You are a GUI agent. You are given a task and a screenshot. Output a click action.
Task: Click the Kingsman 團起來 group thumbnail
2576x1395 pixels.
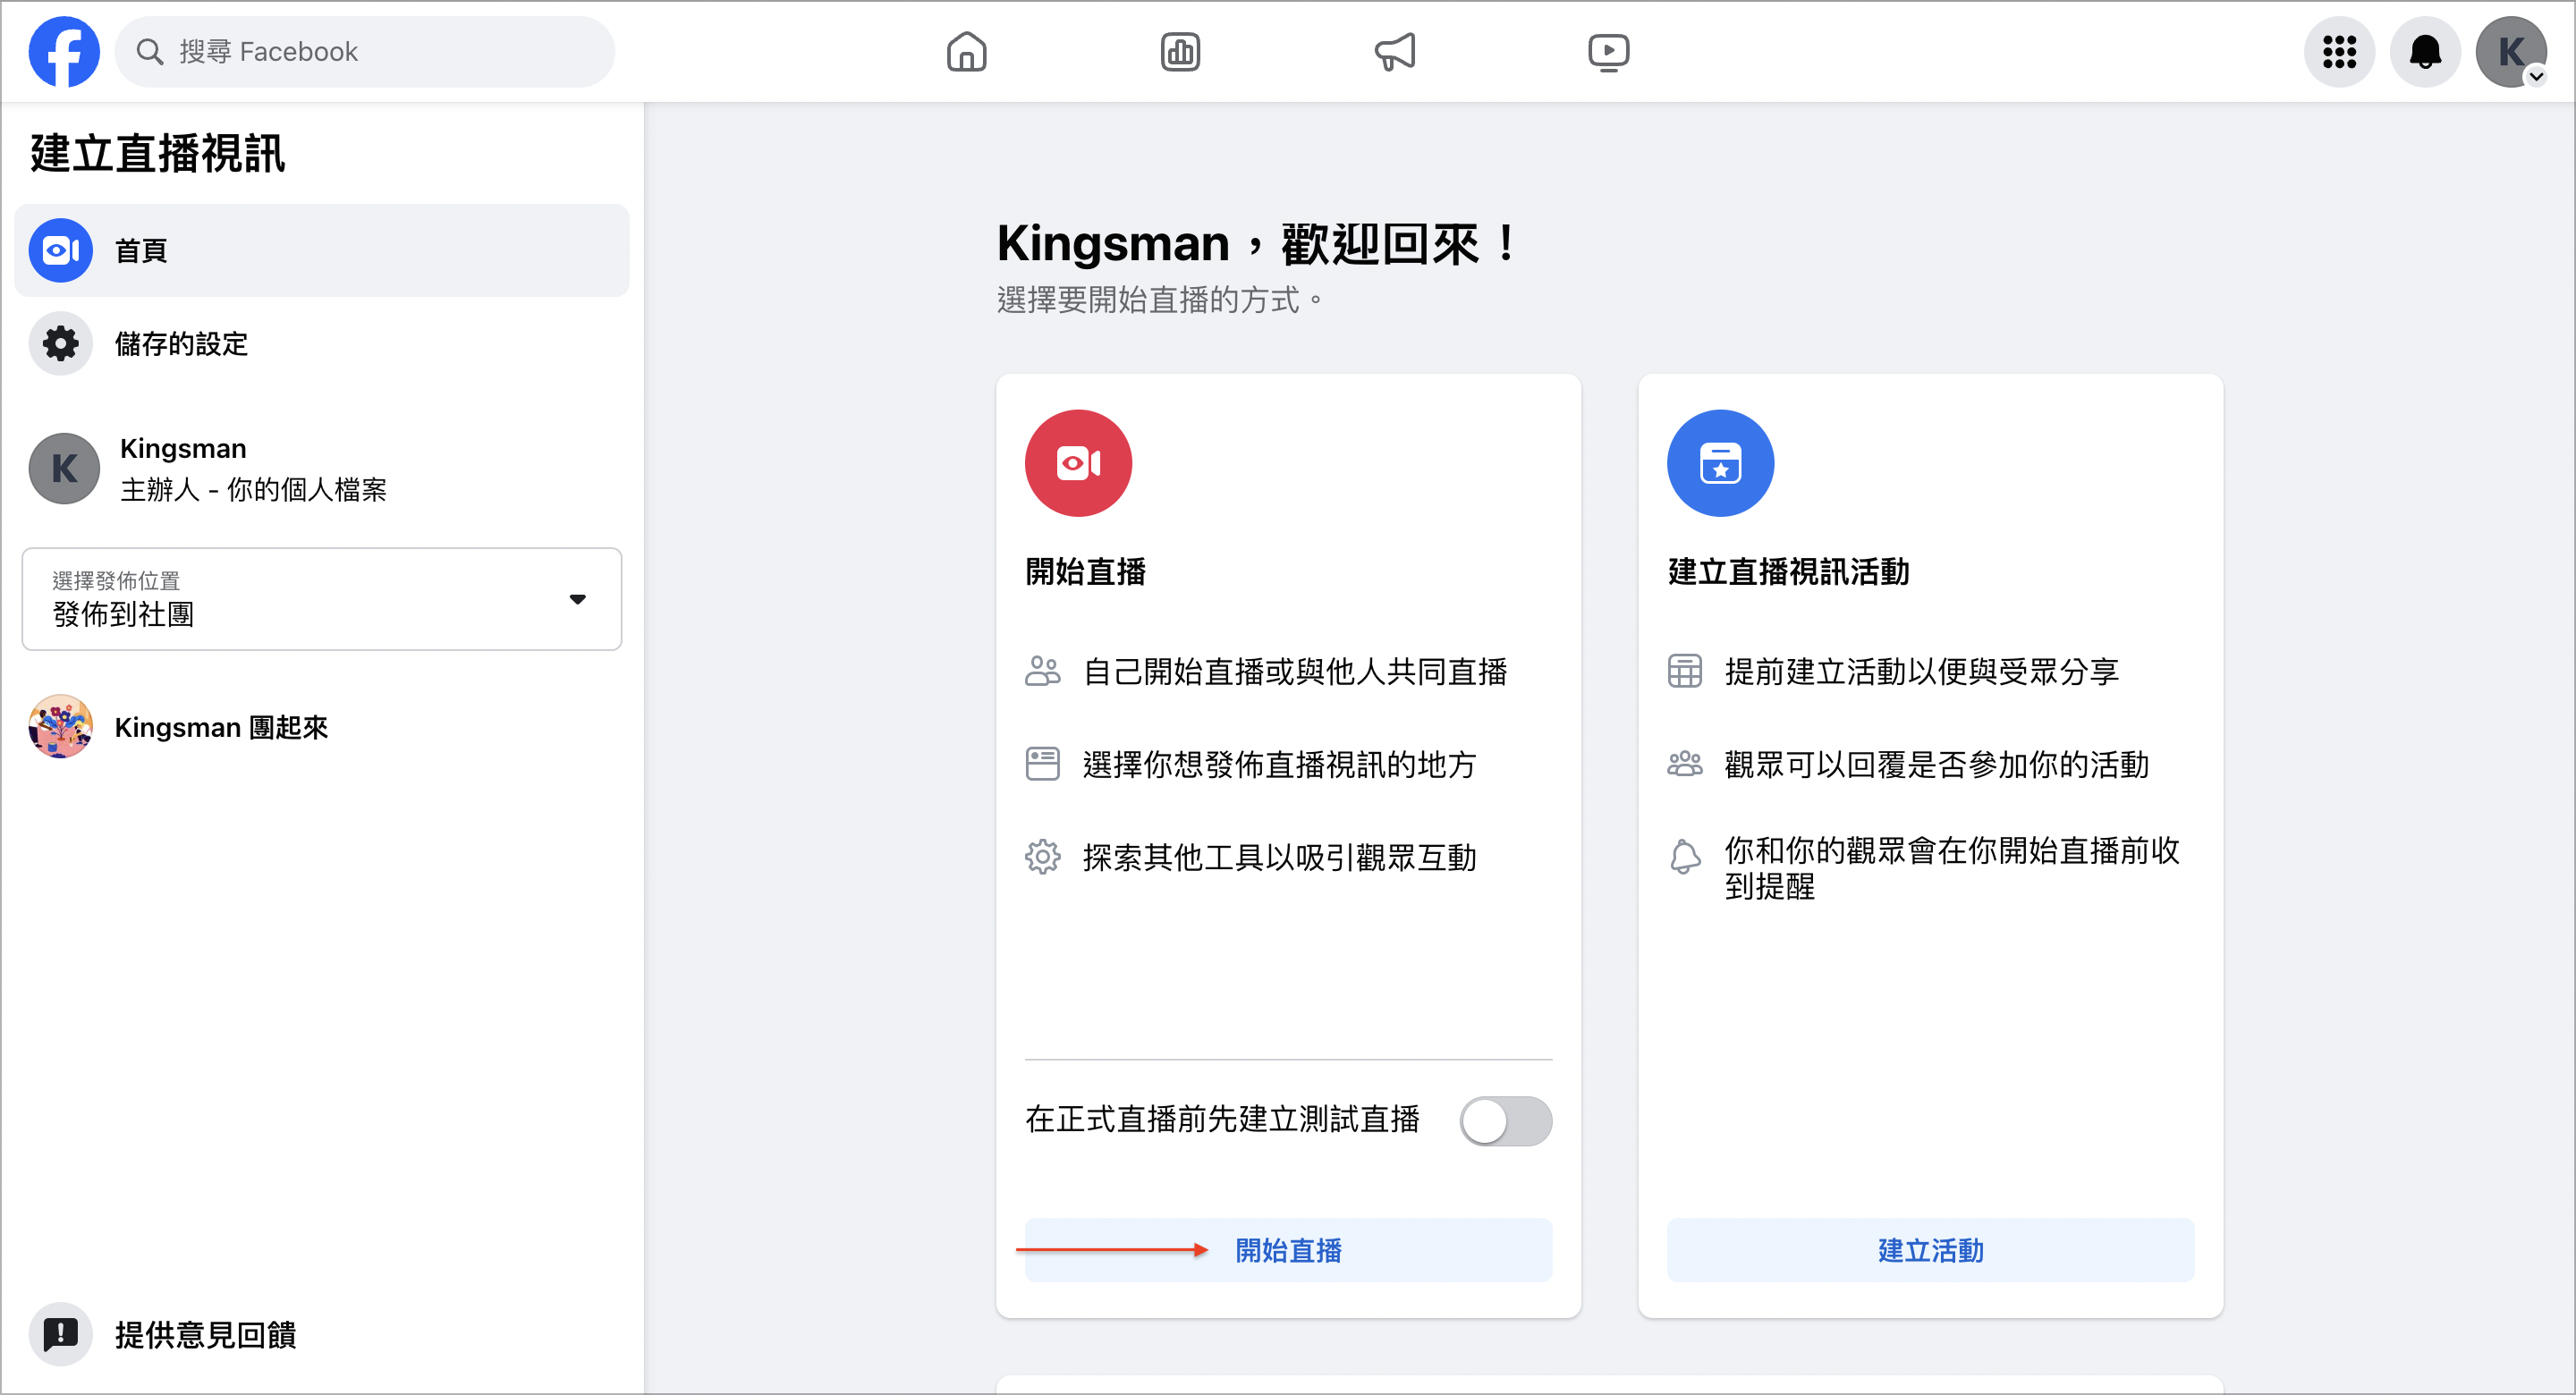[61, 727]
